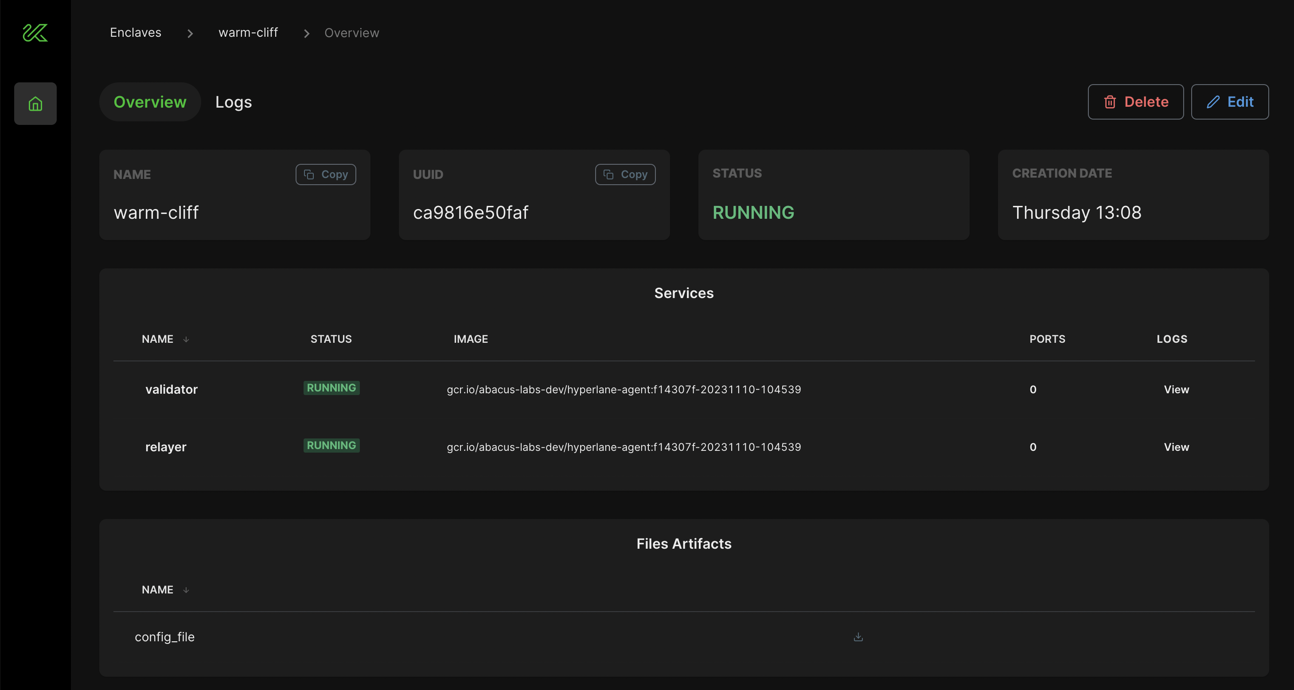Click validator RUNNING status badge
1294x690 pixels.
tap(331, 388)
